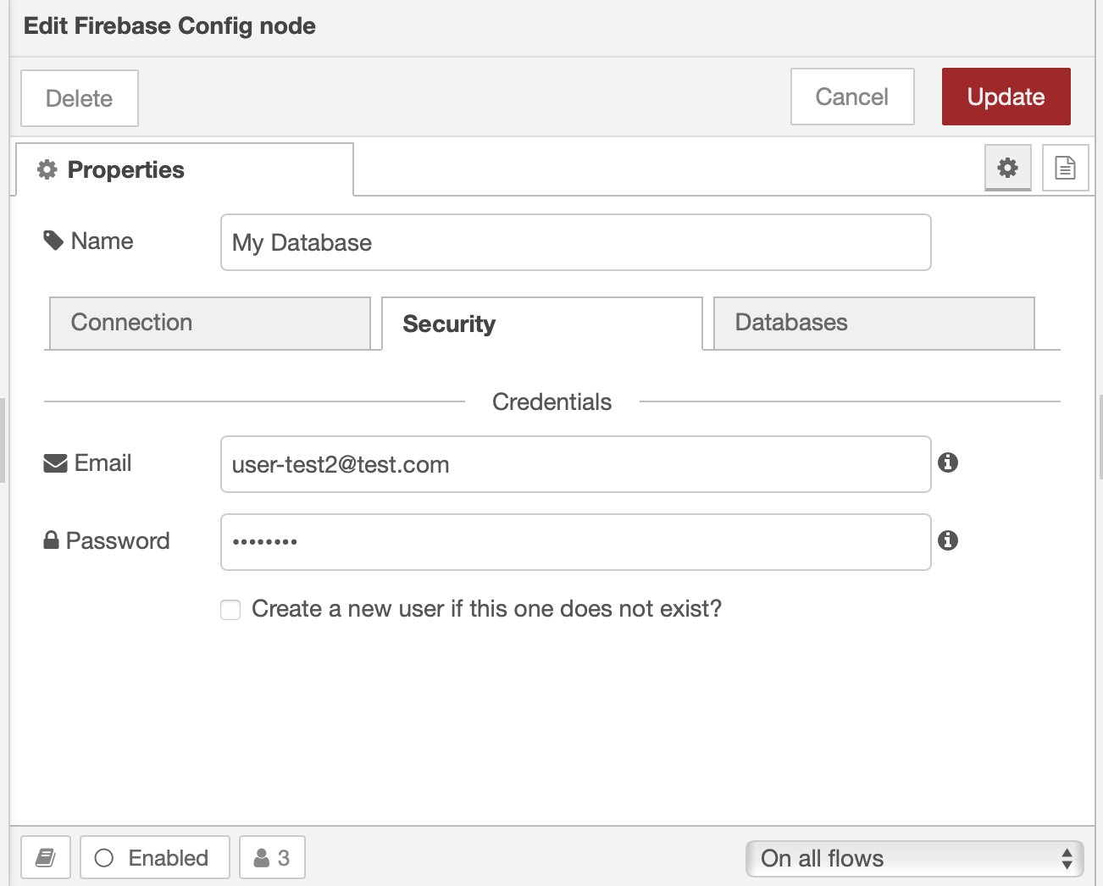Select the Properties tab
Viewport: 1103px width, 886px height.
(x=185, y=169)
